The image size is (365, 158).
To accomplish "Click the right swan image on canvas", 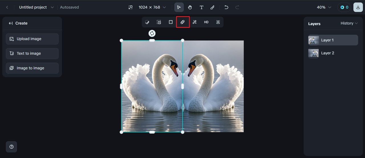I will pyautogui.click(x=213, y=86).
